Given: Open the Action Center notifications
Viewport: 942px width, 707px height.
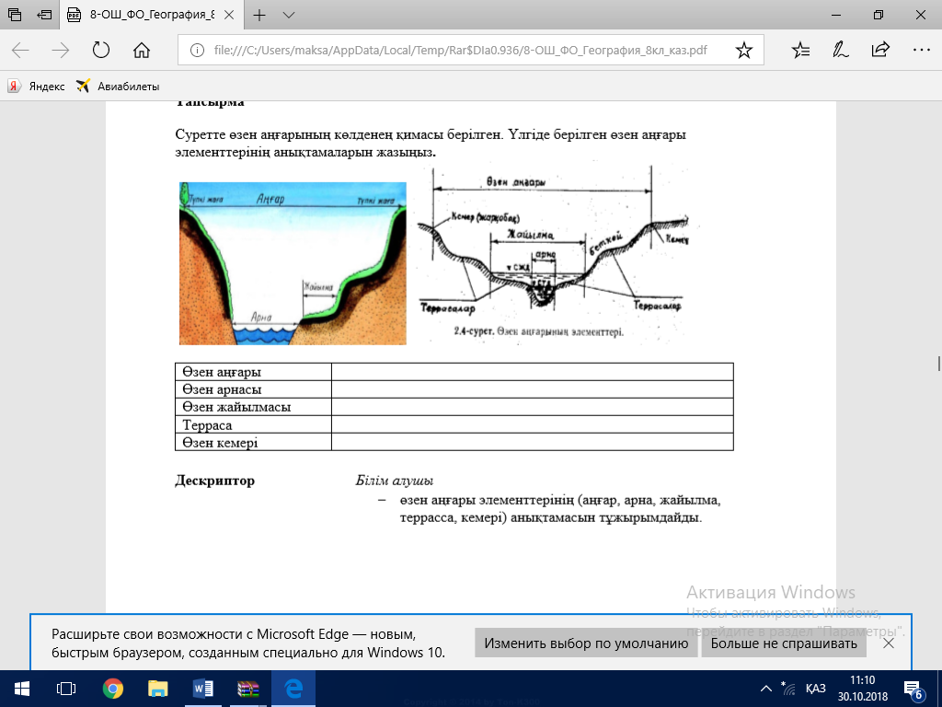Looking at the screenshot, I should coord(913,689).
